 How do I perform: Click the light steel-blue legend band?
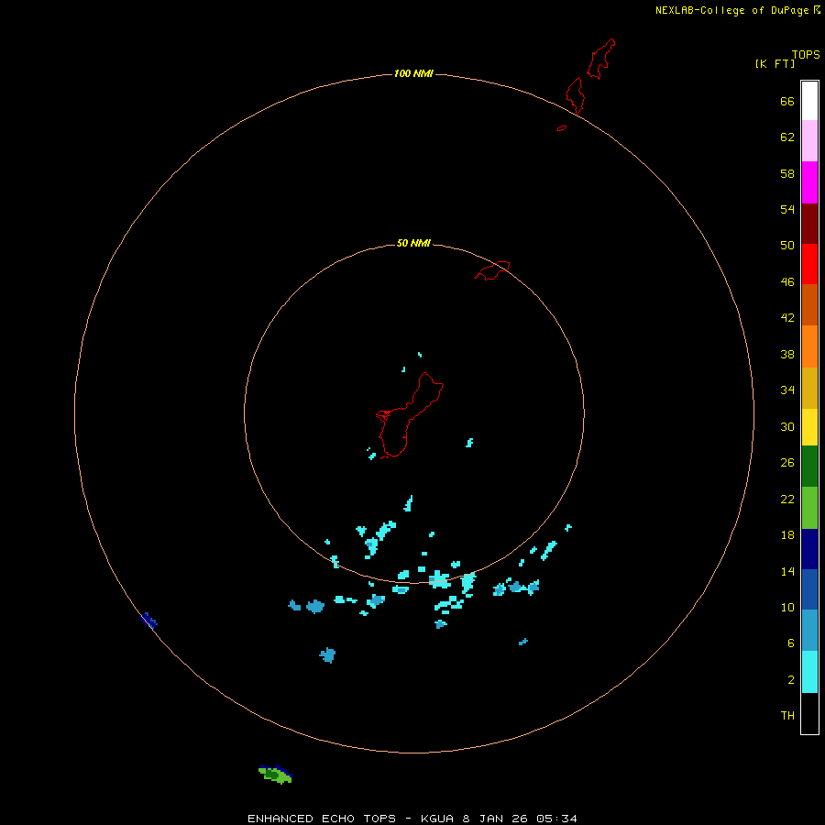[x=809, y=631]
